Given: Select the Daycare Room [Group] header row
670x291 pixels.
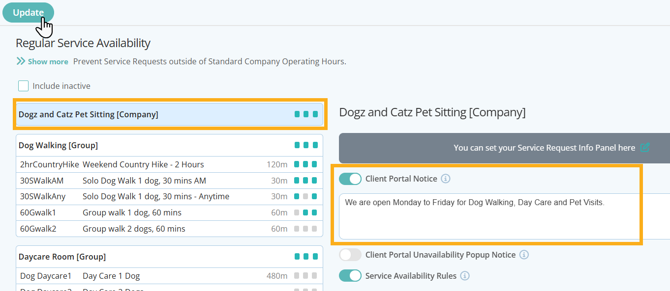Looking at the screenshot, I should coord(169,257).
